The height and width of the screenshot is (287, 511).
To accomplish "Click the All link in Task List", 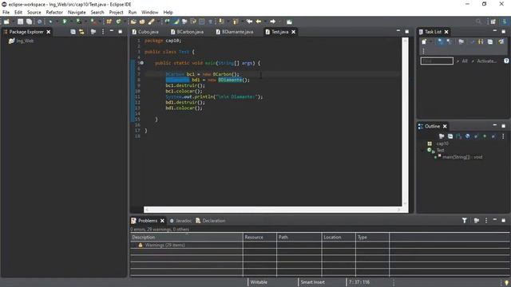I will pos(465,61).
